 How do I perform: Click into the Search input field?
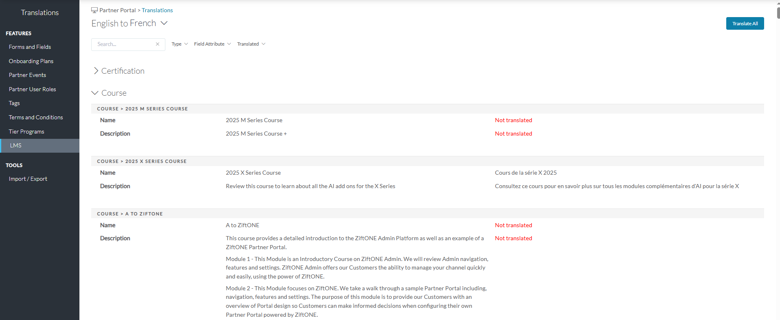tap(124, 44)
